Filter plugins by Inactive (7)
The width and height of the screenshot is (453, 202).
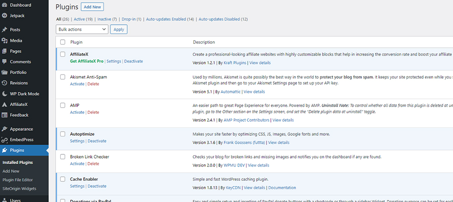pos(107,19)
